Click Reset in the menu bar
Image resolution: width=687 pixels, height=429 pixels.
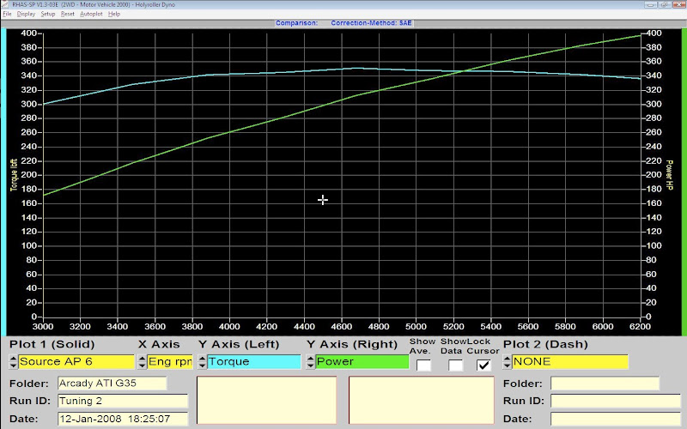point(67,15)
